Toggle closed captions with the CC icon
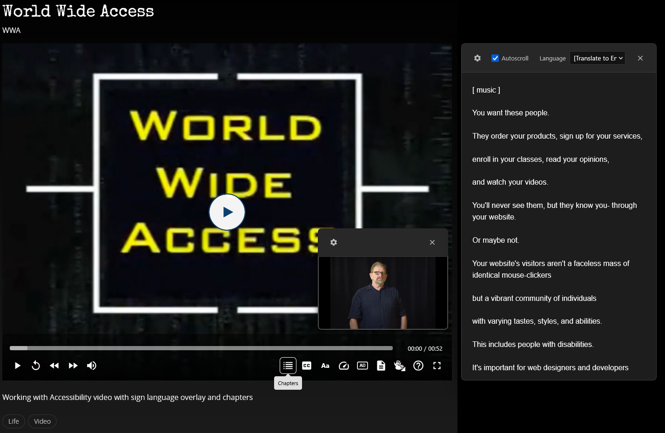The height and width of the screenshot is (433, 665). [x=307, y=366]
